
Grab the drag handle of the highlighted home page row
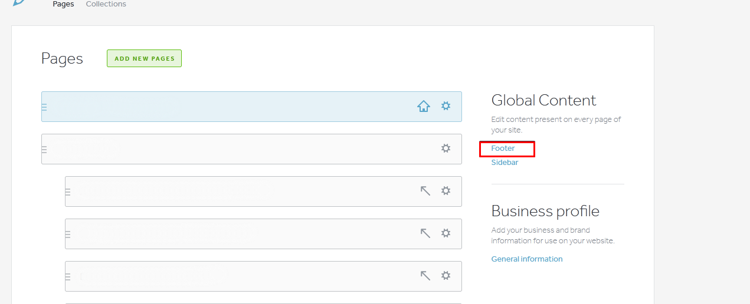[44, 107]
